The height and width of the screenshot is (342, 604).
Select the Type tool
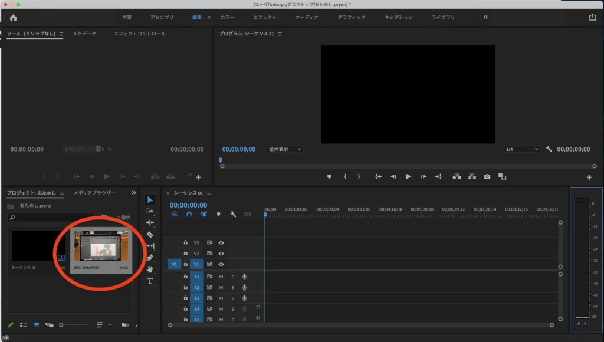pos(150,281)
